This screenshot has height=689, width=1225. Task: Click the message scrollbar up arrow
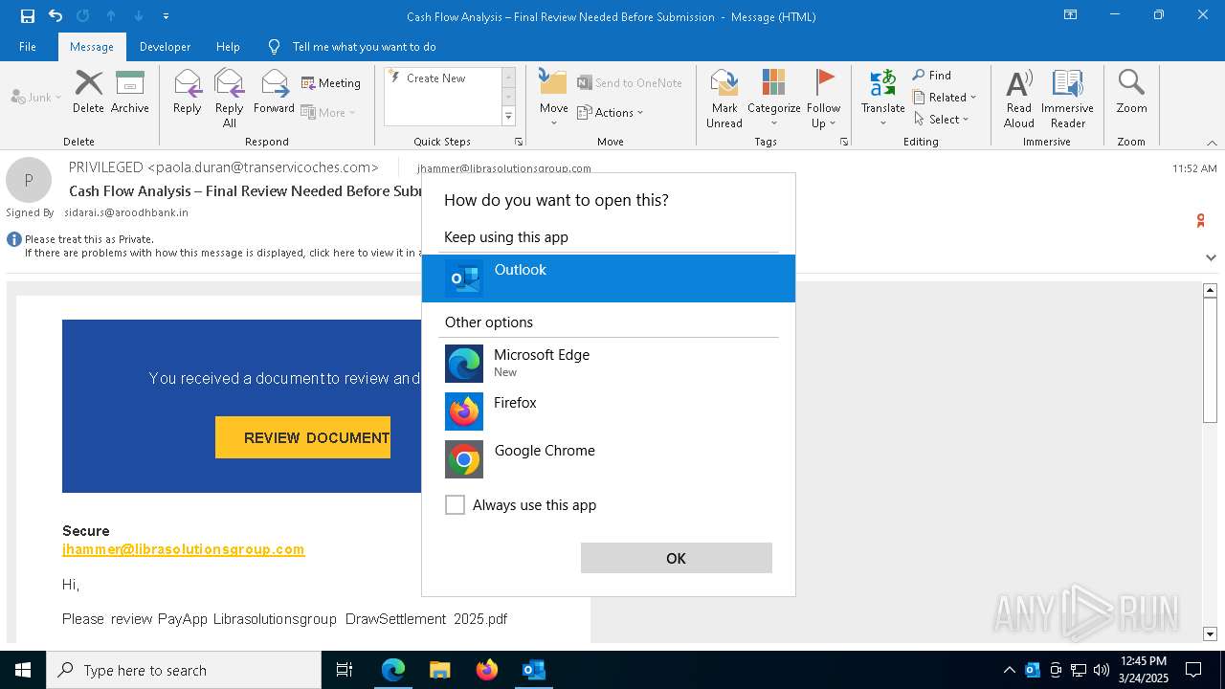(x=1210, y=290)
